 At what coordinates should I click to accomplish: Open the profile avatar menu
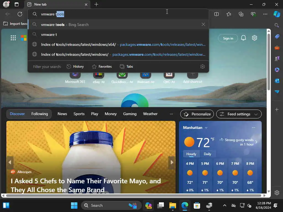pyautogui.click(x=6, y=4)
